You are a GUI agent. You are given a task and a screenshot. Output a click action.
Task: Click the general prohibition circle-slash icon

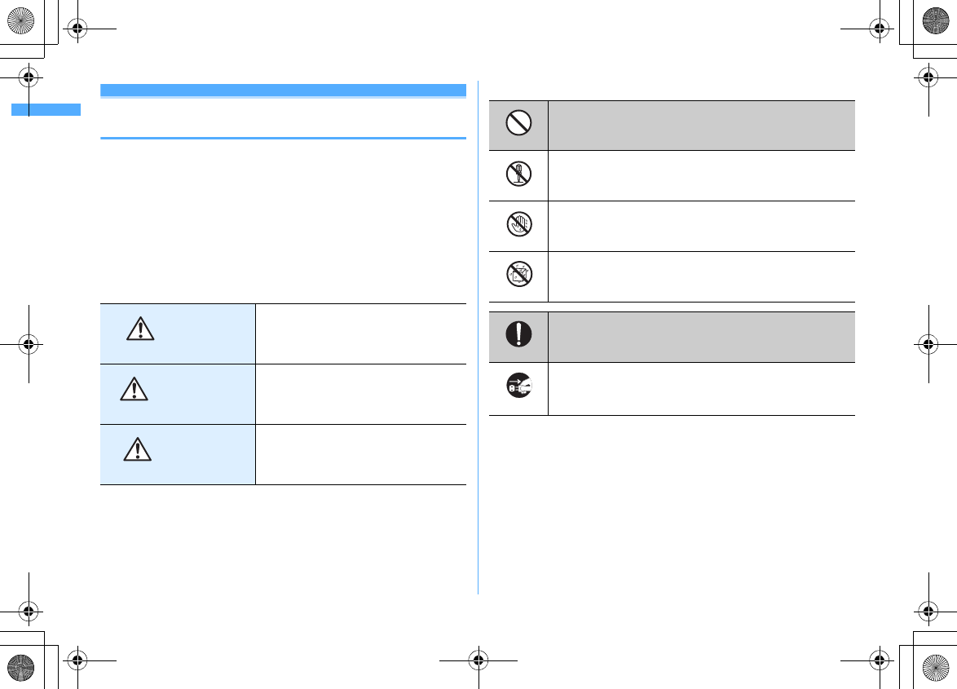(518, 123)
